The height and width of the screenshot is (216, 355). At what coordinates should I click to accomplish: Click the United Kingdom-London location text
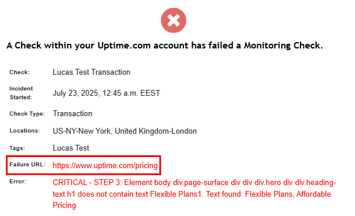coord(156,131)
